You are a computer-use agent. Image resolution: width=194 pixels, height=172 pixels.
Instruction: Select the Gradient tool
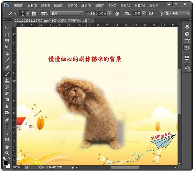(7, 100)
